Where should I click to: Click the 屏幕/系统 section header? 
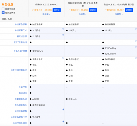pyautogui.click(x=7, y=19)
